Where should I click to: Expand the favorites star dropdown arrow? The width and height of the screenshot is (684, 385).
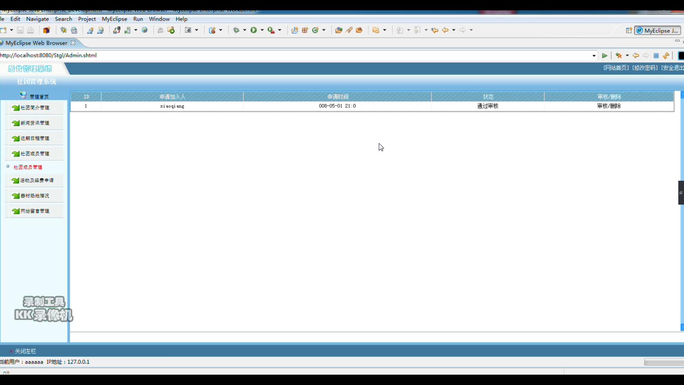point(627,56)
